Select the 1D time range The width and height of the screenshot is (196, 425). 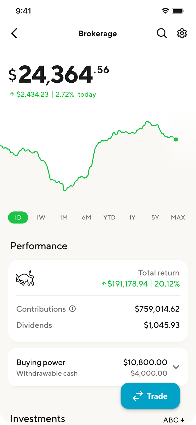pos(18,218)
